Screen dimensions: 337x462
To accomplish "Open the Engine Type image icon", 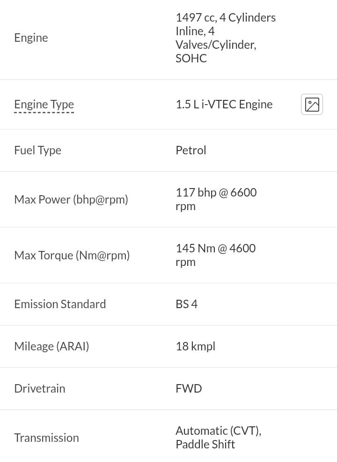I will point(312,104).
